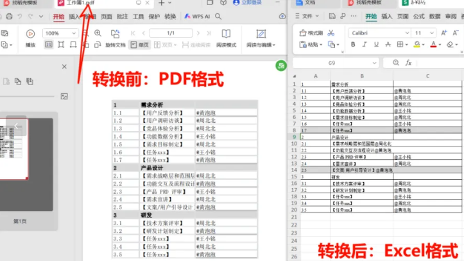Click the Play (播放) icon in PDF toolbar

[30, 33]
